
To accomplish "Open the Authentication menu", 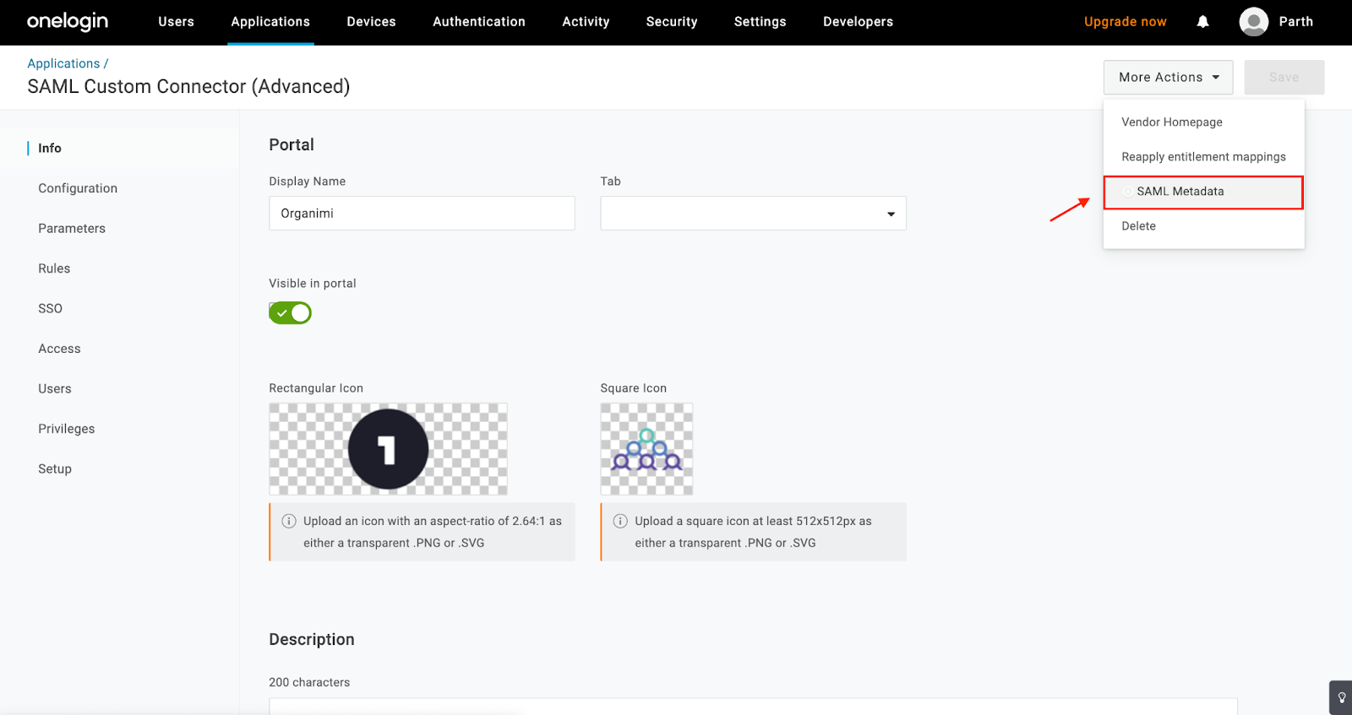I will pos(479,22).
